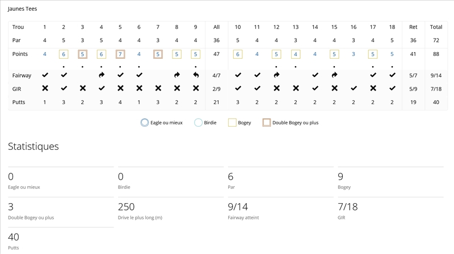
Task: Click the missed-left fairway arrow on hole 9
Action: [x=196, y=75]
